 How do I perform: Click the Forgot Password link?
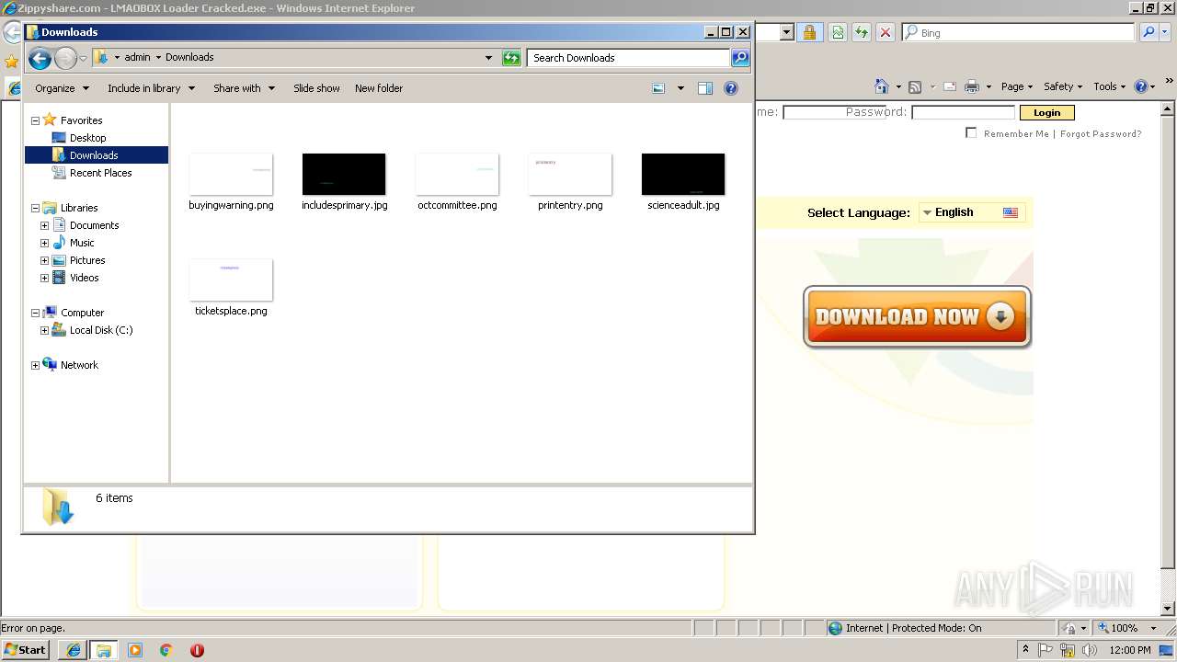(x=1101, y=133)
